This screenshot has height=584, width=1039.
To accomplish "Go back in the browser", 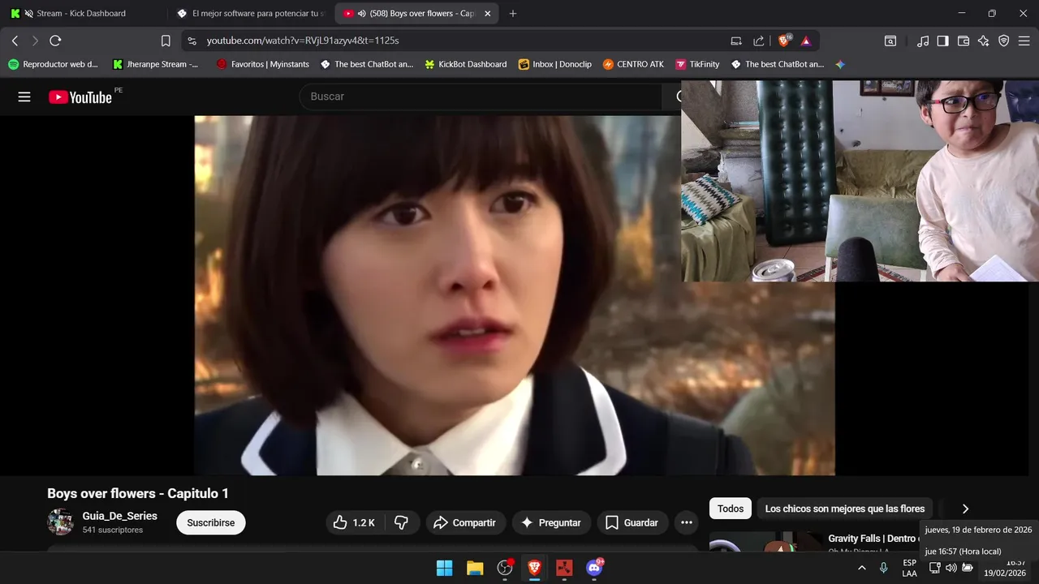I will pyautogui.click(x=15, y=41).
